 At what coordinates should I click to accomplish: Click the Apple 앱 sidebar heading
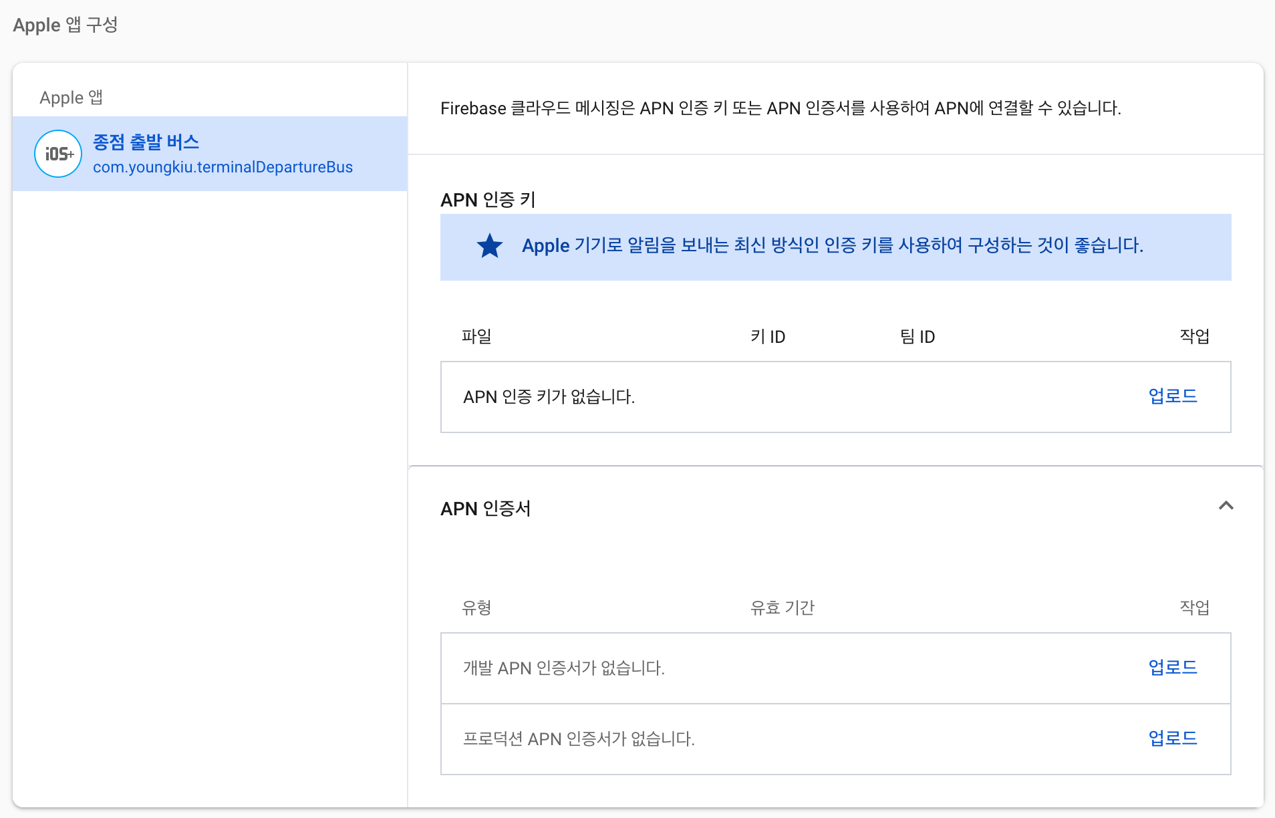click(x=72, y=98)
